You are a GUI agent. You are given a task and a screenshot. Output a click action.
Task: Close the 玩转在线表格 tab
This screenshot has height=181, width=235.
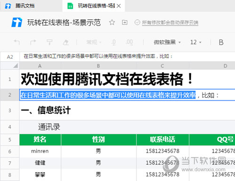tap(119, 6)
